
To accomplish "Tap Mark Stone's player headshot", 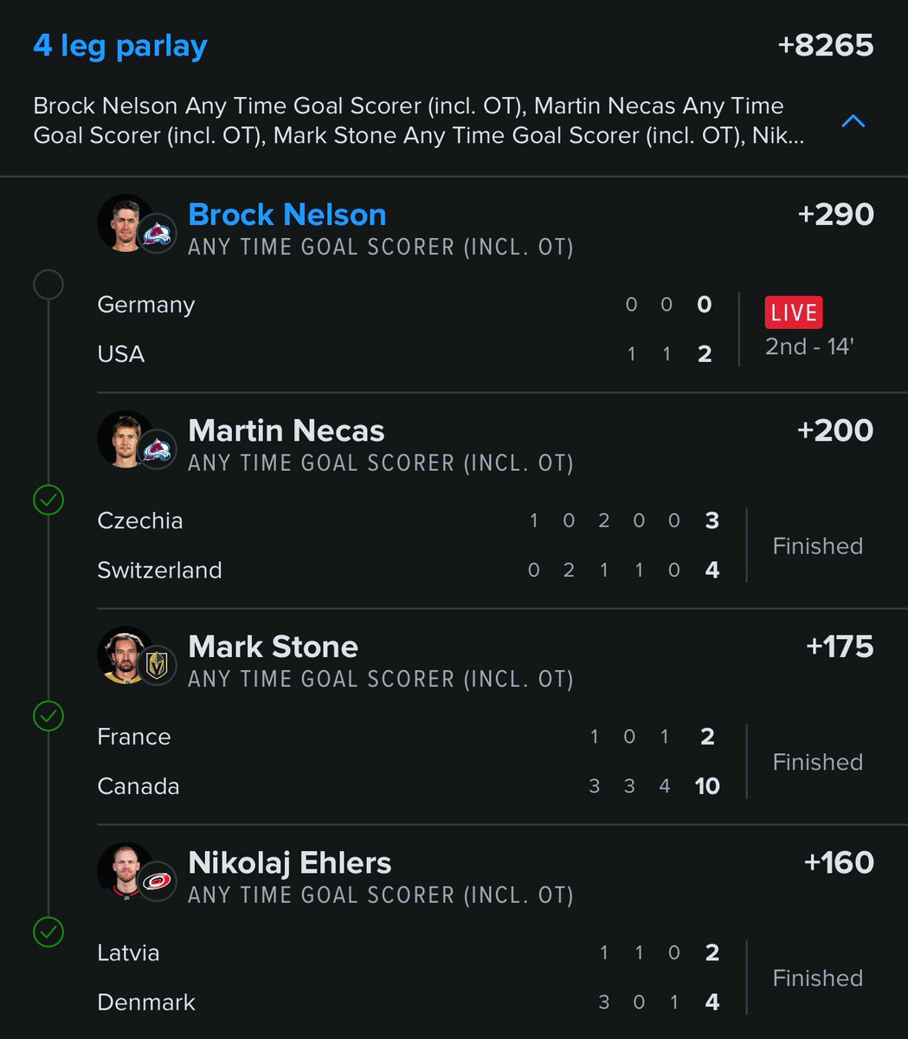I will pyautogui.click(x=126, y=655).
